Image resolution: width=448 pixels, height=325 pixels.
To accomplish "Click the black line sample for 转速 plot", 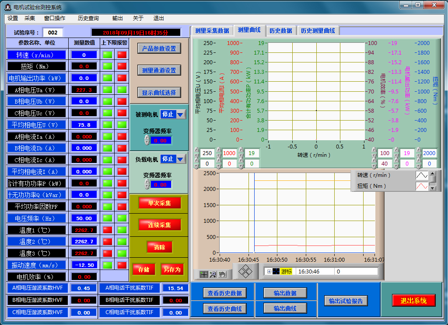I will click(x=422, y=175).
